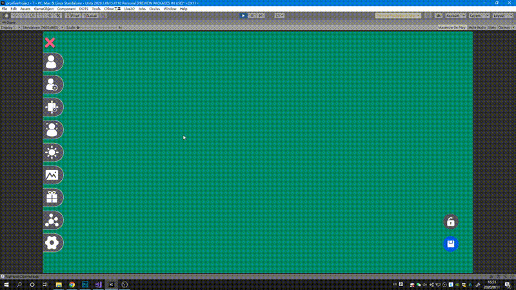The width and height of the screenshot is (516, 290).
Task: Open the network nodes icon
Action: pyautogui.click(x=53, y=220)
